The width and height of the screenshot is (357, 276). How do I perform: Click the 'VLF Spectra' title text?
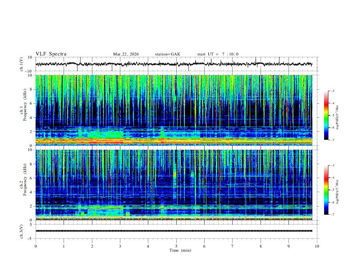51,54
